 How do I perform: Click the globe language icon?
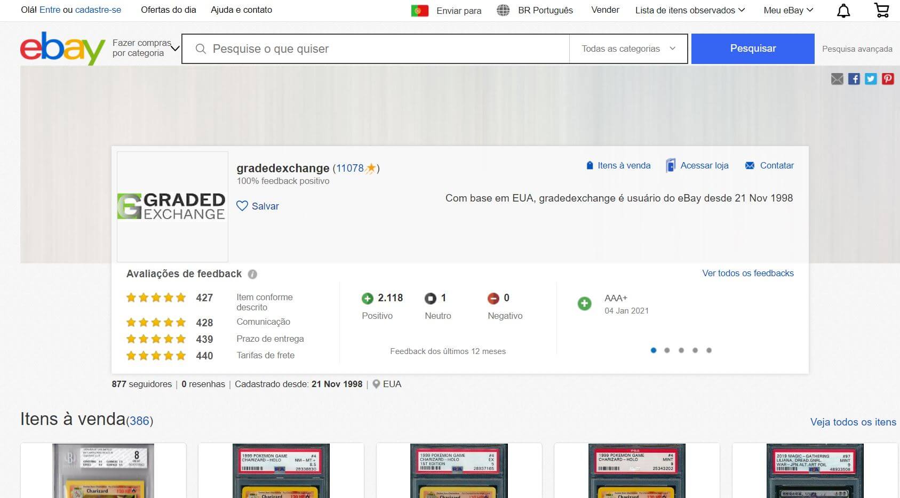pyautogui.click(x=503, y=10)
